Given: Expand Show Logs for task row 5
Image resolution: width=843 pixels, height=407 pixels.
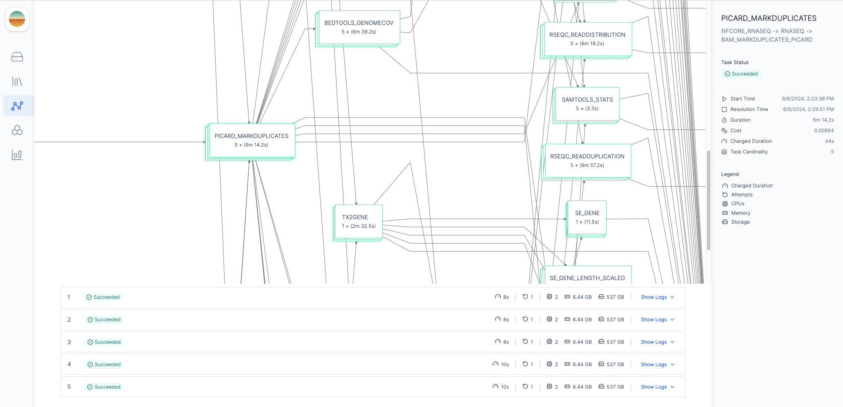Looking at the screenshot, I should point(657,387).
